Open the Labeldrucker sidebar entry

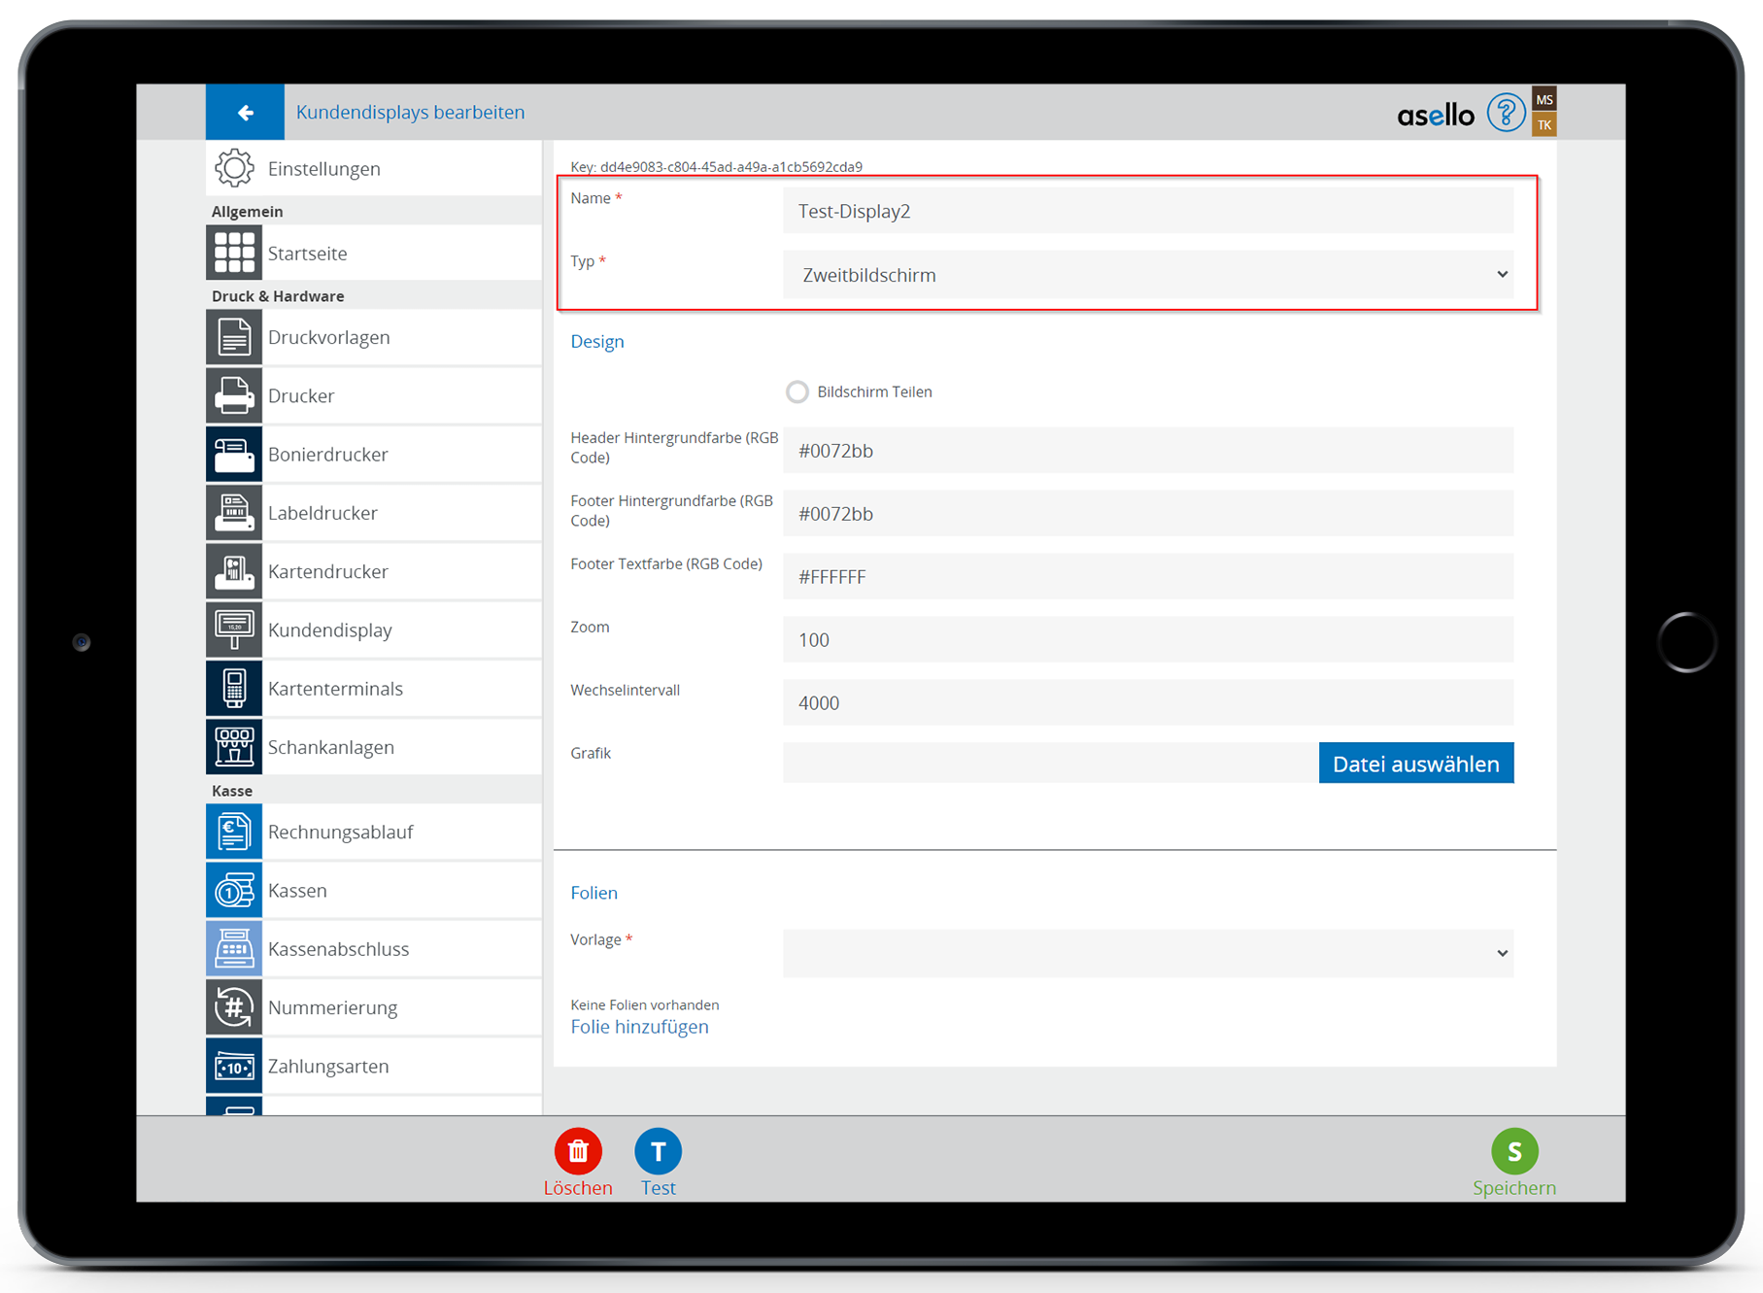(322, 513)
